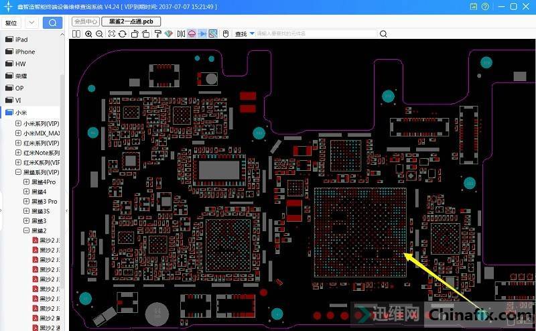
Task: Collapse the 黑鲨2 node
Action: pos(26,230)
